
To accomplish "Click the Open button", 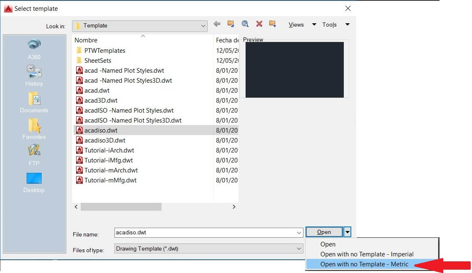I will tap(324, 232).
